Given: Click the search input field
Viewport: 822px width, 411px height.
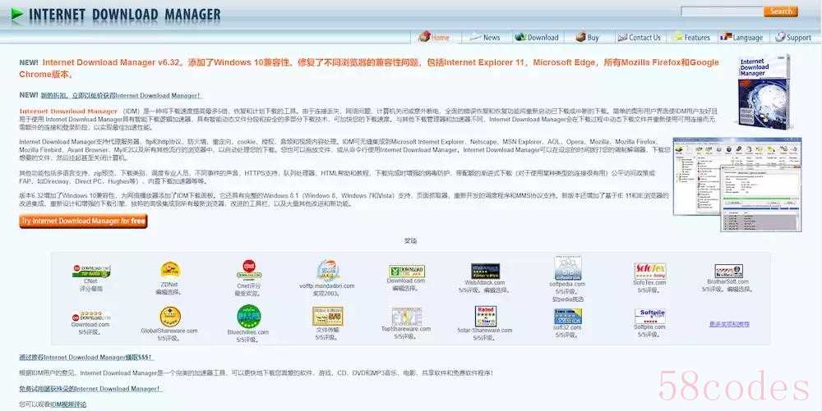Looking at the screenshot, I should pyautogui.click(x=722, y=11).
